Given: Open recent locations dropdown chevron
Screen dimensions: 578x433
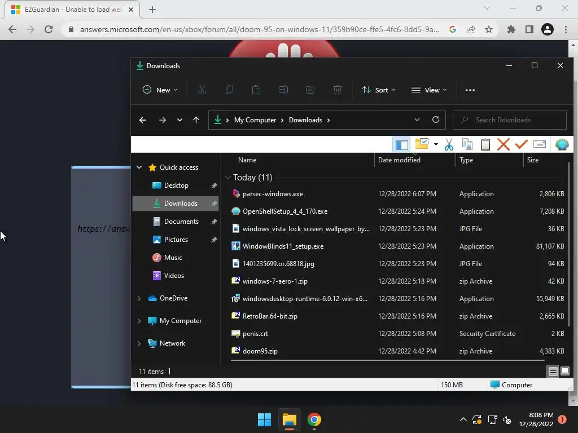Looking at the screenshot, I should [x=179, y=120].
